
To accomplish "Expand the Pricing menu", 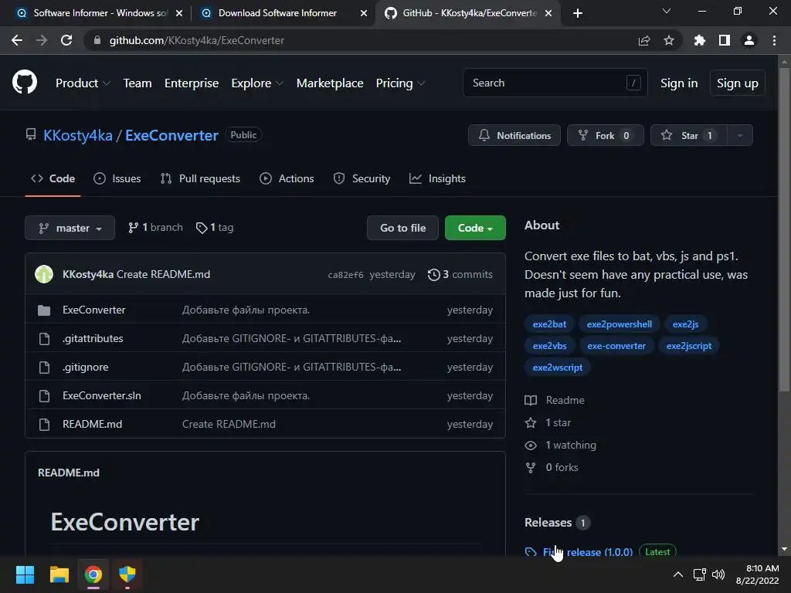I will point(401,83).
